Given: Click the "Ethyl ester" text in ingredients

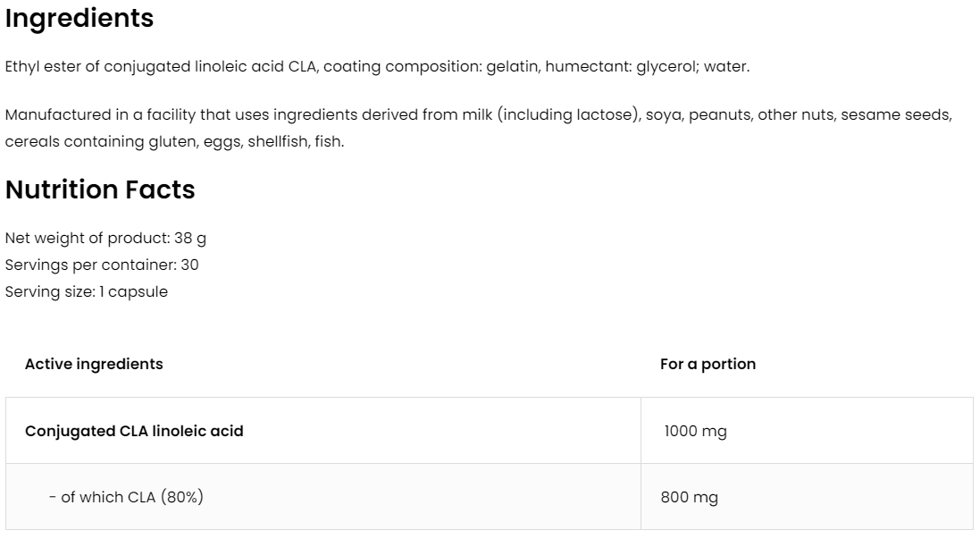Looking at the screenshot, I should [43, 67].
